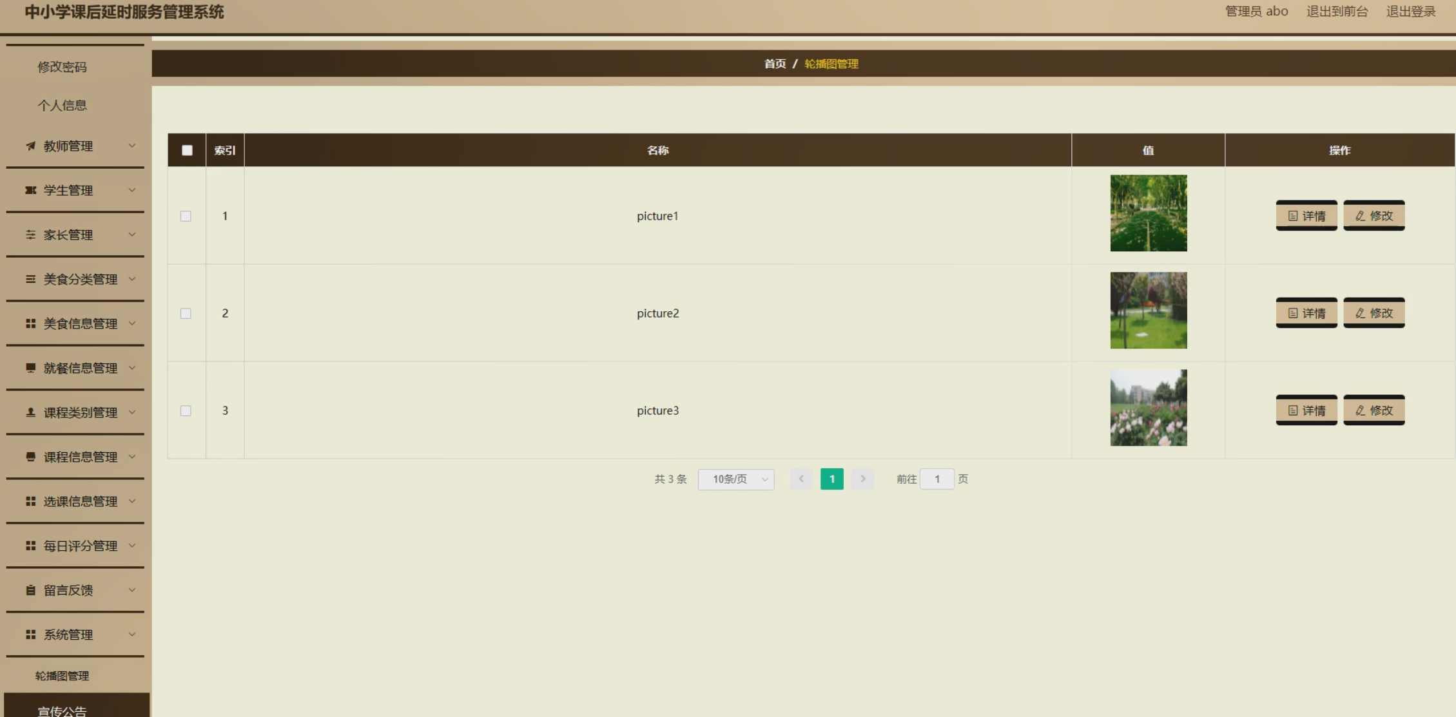Click the 美食信息管理 grid icon
The image size is (1456, 717).
pos(30,323)
